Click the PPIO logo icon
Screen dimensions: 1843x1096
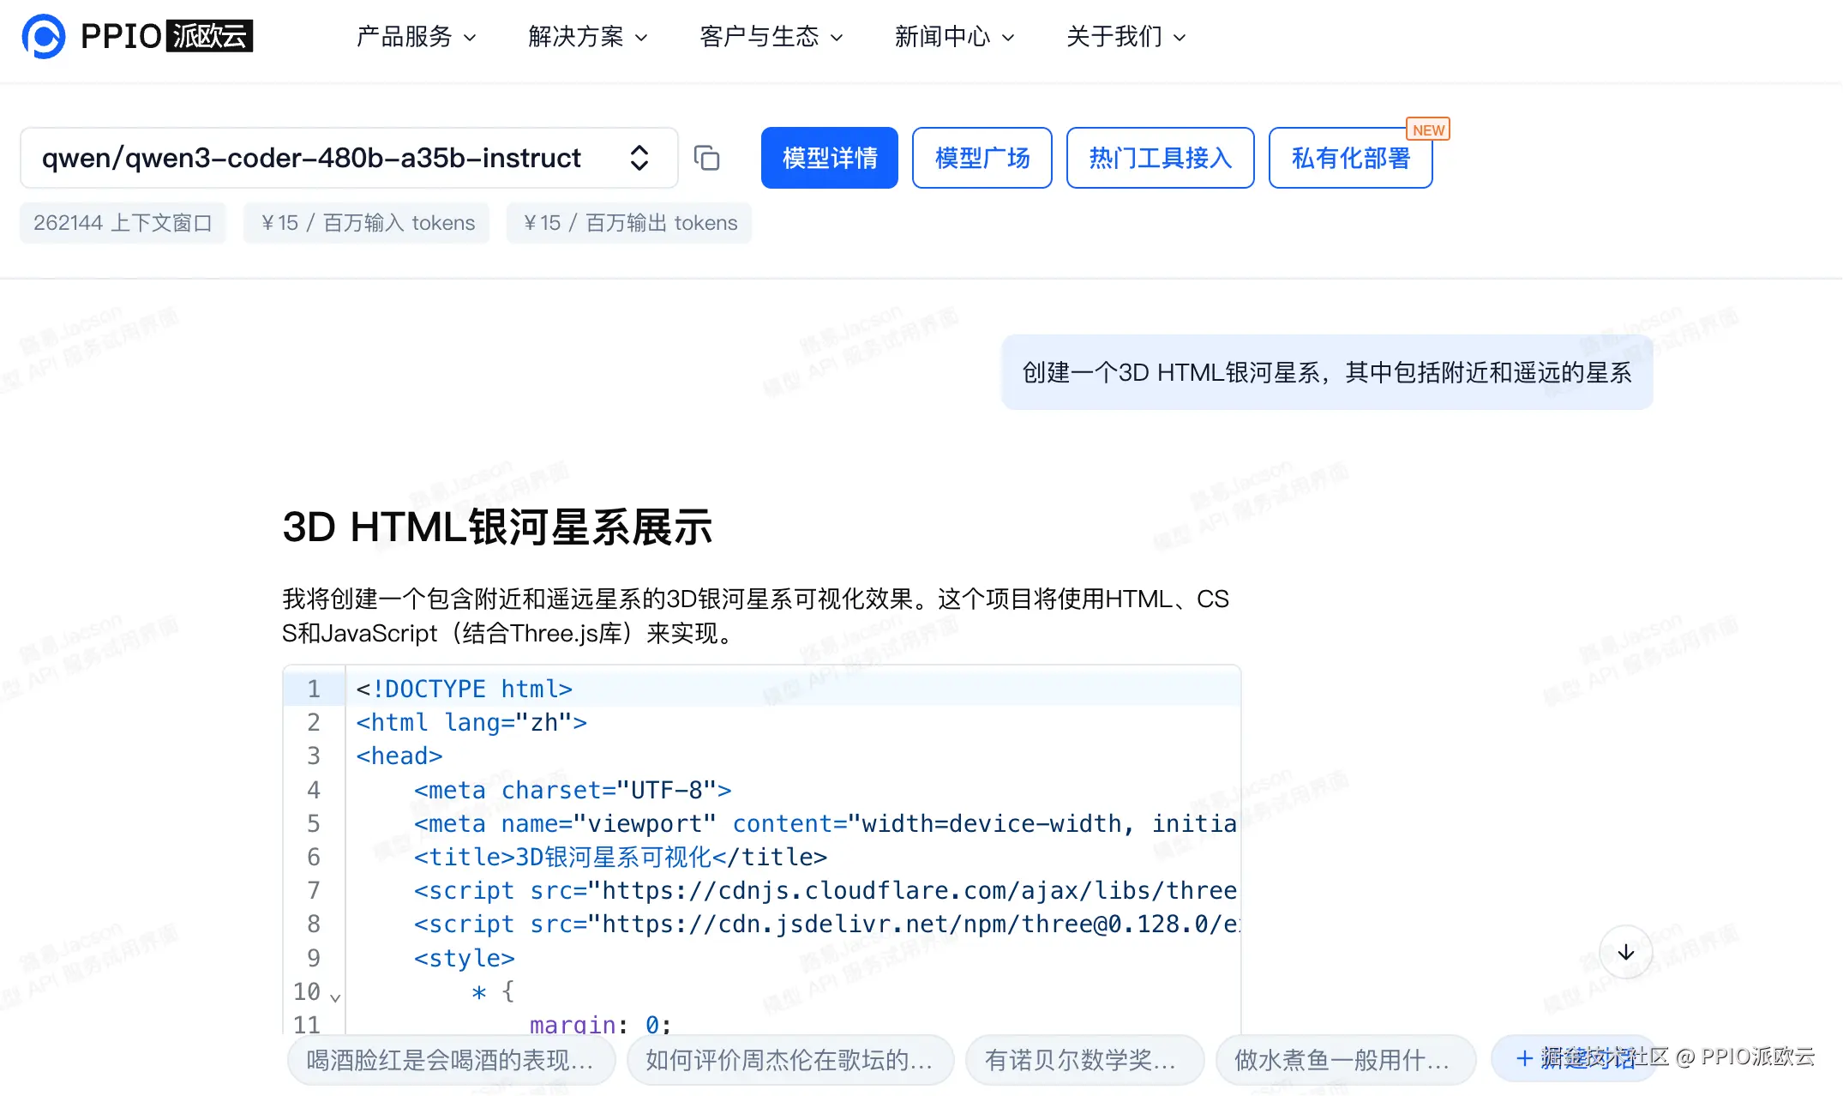point(44,36)
